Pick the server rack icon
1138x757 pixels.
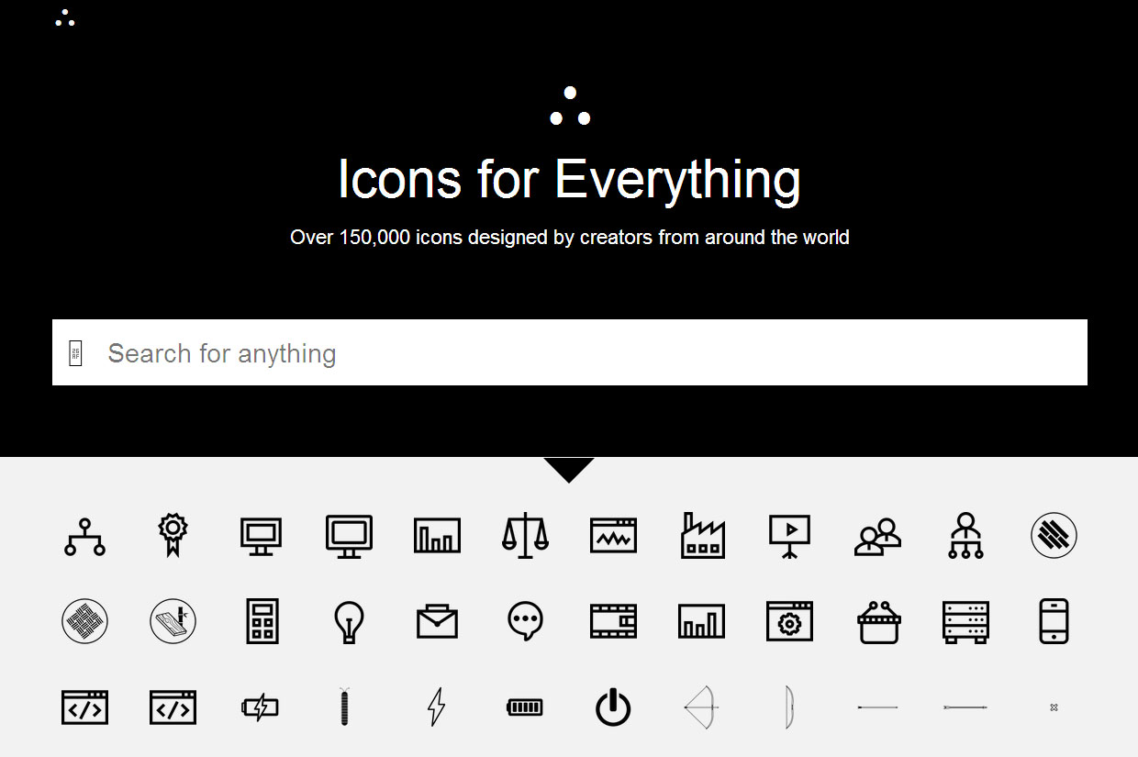[x=965, y=621]
